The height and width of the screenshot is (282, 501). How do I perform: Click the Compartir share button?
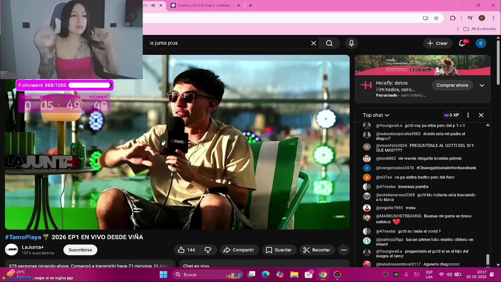click(239, 250)
